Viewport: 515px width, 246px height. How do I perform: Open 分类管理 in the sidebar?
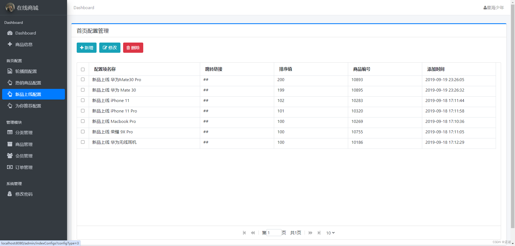click(34, 133)
